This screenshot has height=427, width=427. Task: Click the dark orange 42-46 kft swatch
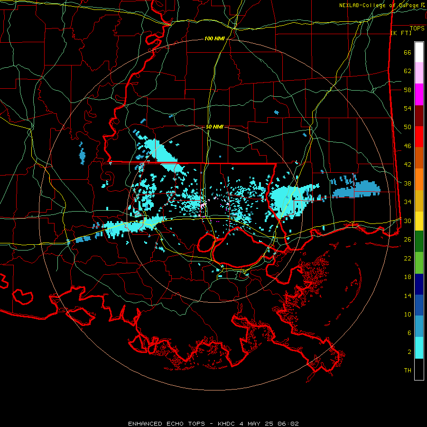[x=419, y=158]
